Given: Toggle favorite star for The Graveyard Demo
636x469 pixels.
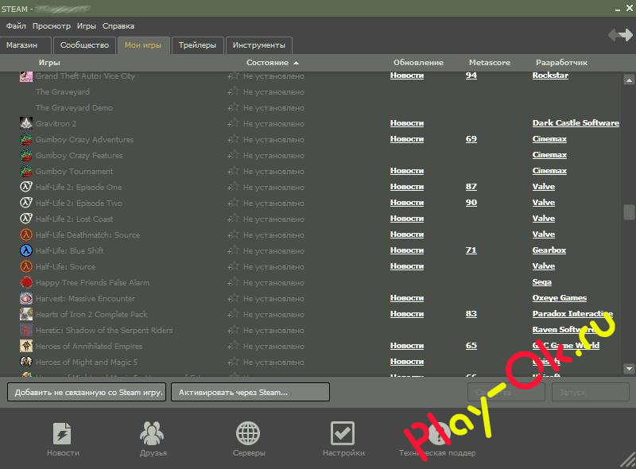Looking at the screenshot, I should [x=234, y=107].
